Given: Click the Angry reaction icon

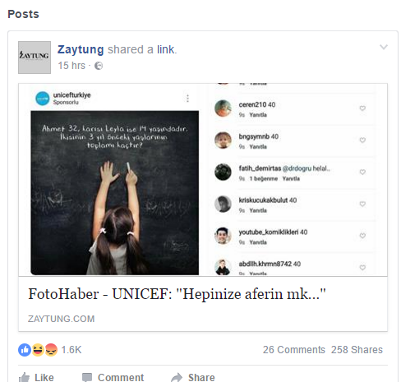Looking at the screenshot, I should (51, 350).
